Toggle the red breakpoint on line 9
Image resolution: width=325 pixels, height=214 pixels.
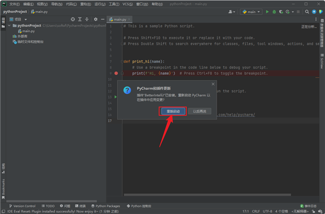click(x=116, y=73)
